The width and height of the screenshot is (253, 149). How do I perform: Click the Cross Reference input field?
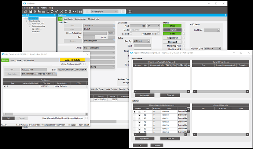pyautogui.click(x=95, y=33)
